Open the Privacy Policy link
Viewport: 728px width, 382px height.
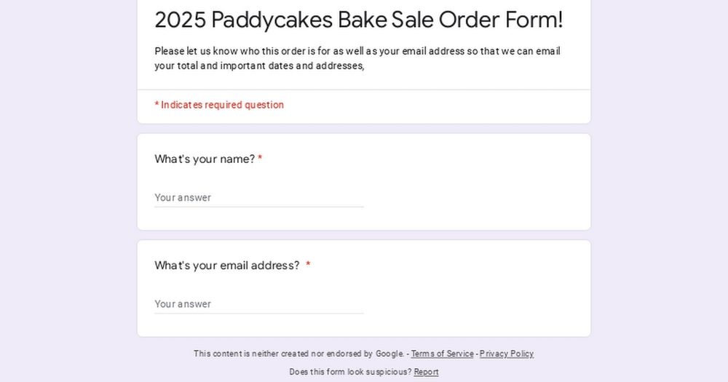507,354
